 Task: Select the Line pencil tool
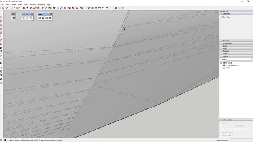tap(7, 8)
